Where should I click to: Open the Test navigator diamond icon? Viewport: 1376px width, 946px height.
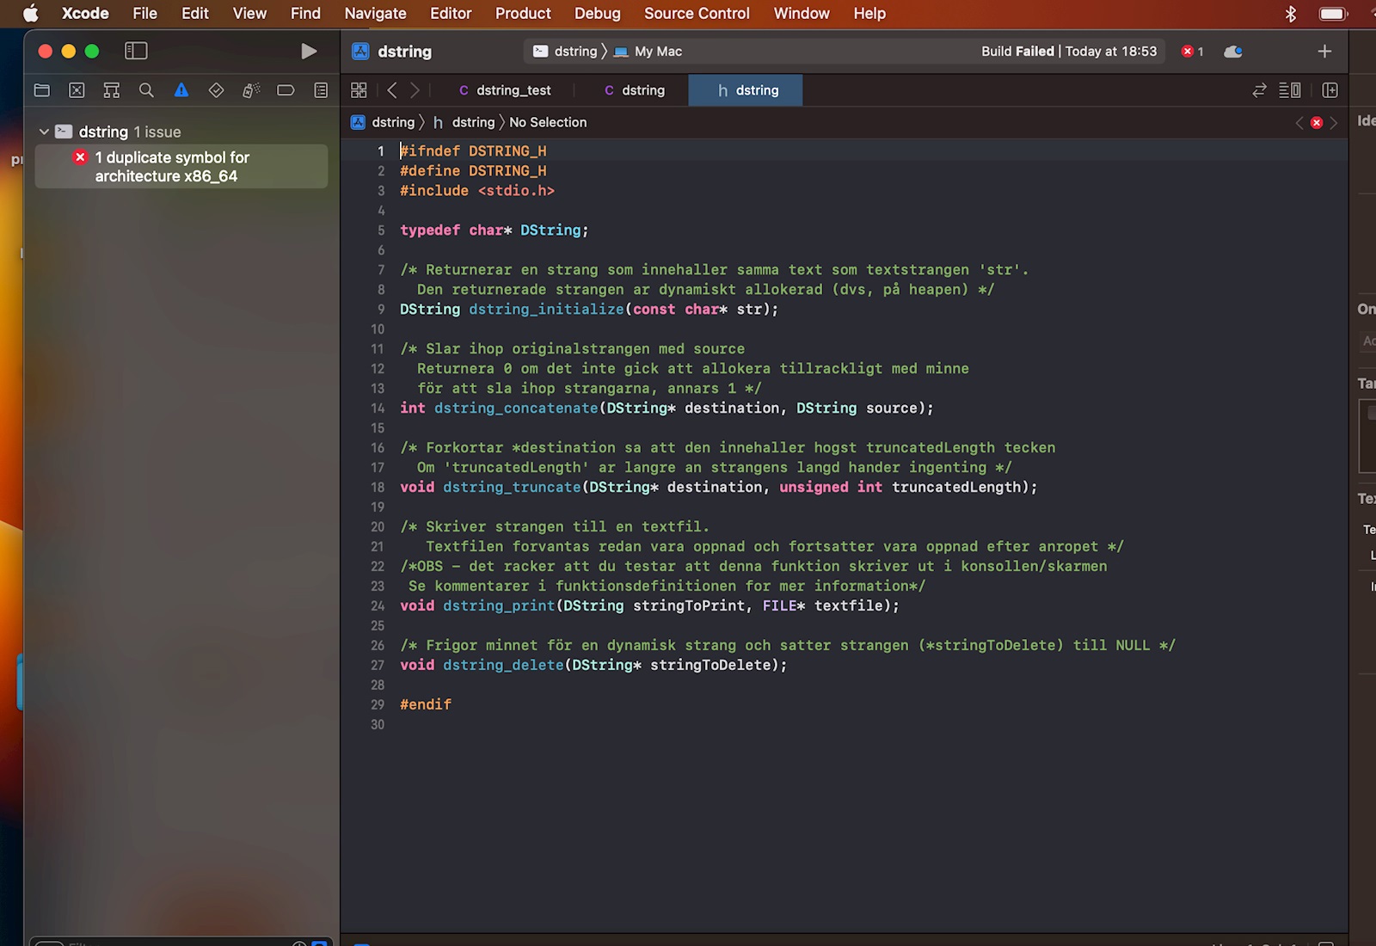216,90
